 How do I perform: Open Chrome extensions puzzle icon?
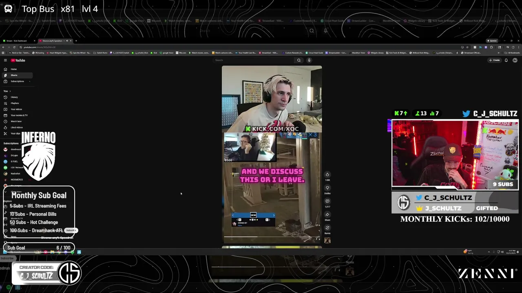[x=491, y=47]
